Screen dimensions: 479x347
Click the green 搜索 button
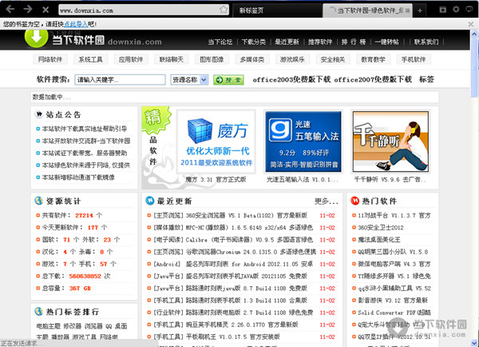(228, 80)
